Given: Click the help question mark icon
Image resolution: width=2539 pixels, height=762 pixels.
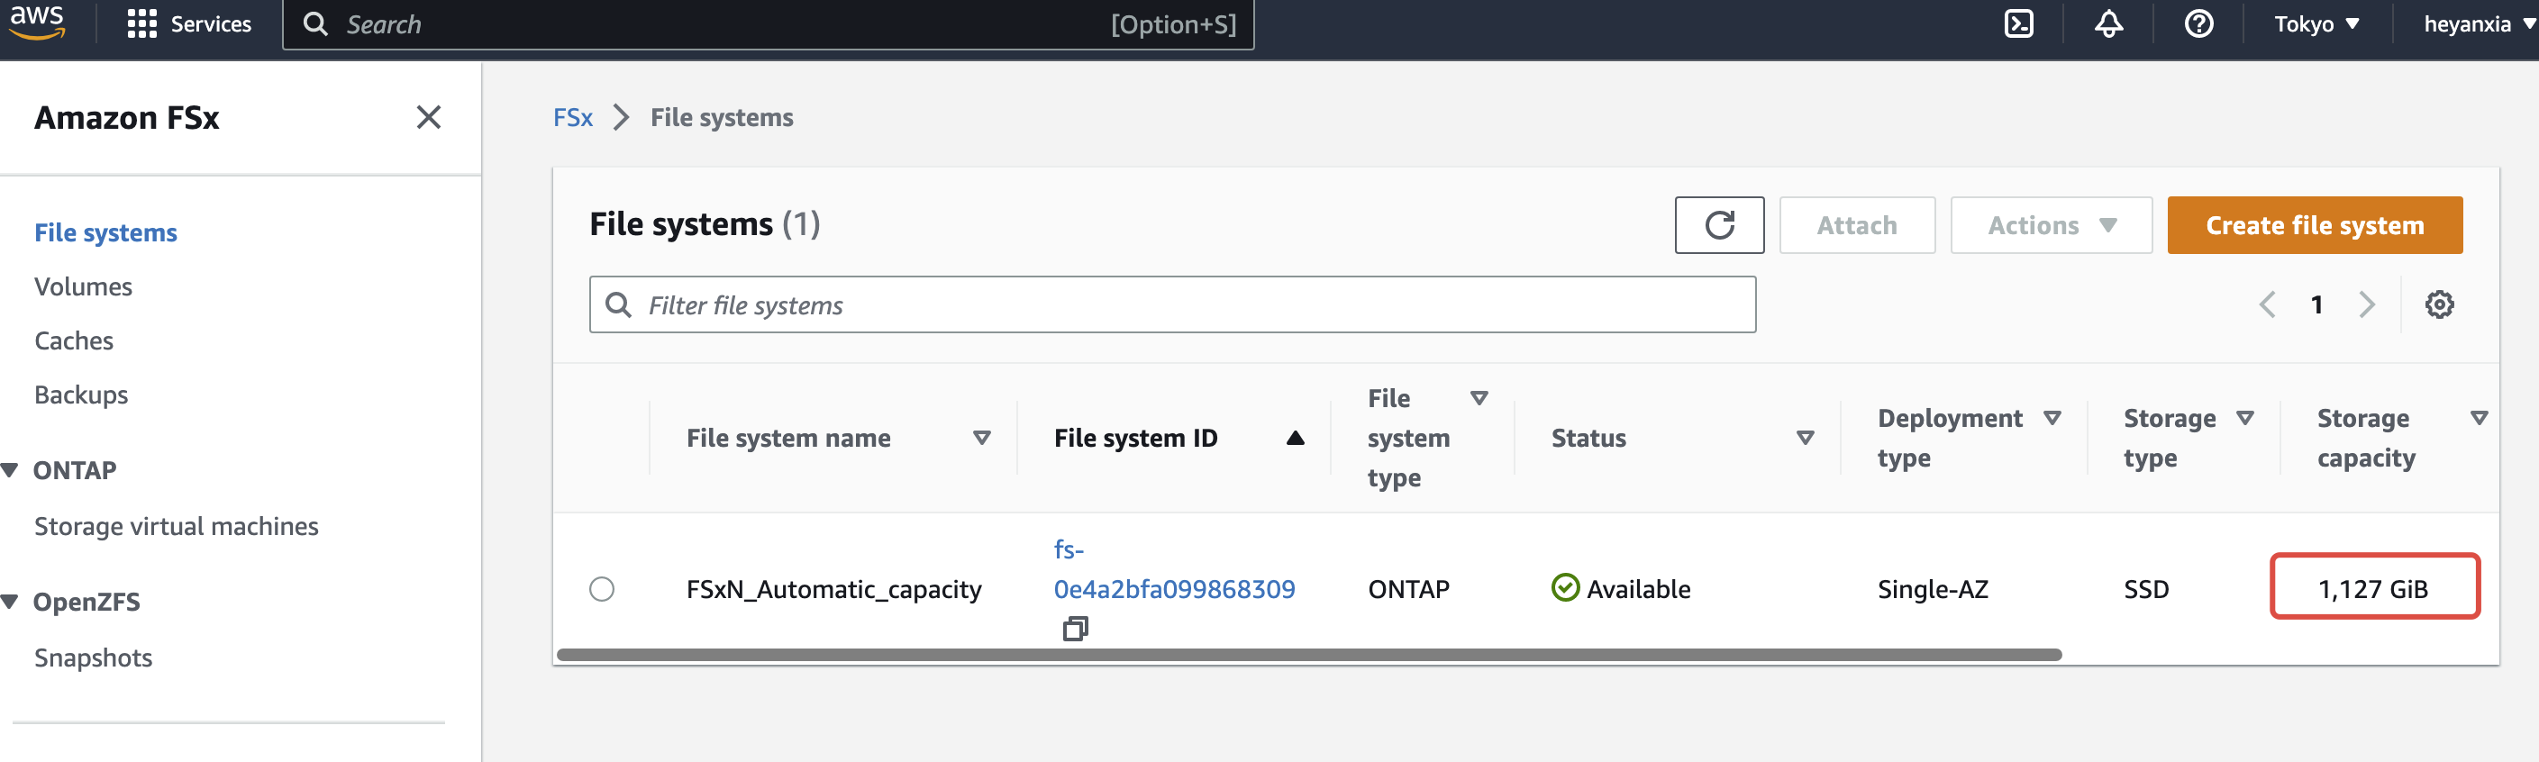Looking at the screenshot, I should pos(2198,23).
